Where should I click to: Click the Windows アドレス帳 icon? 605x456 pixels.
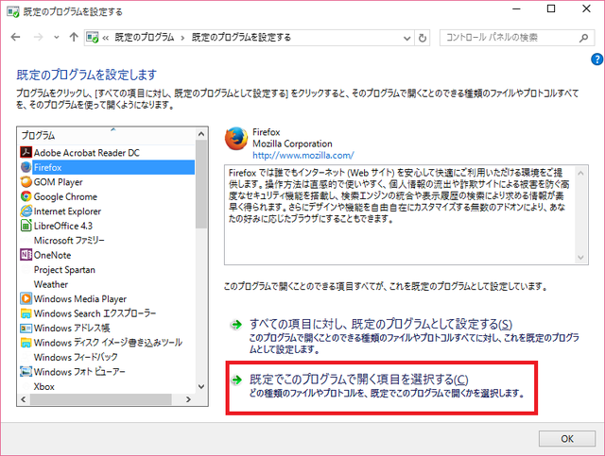26,328
